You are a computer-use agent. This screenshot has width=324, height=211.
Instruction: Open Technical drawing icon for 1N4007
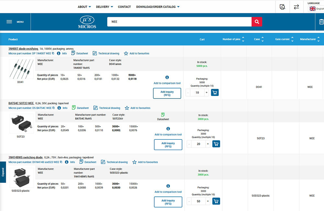[x=95, y=53]
